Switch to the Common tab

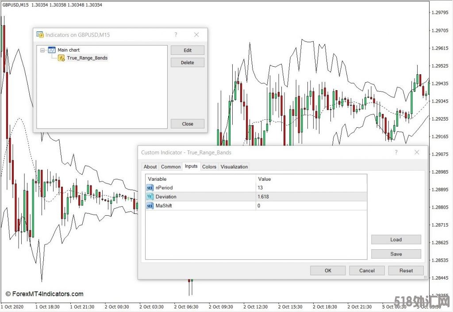(171, 167)
